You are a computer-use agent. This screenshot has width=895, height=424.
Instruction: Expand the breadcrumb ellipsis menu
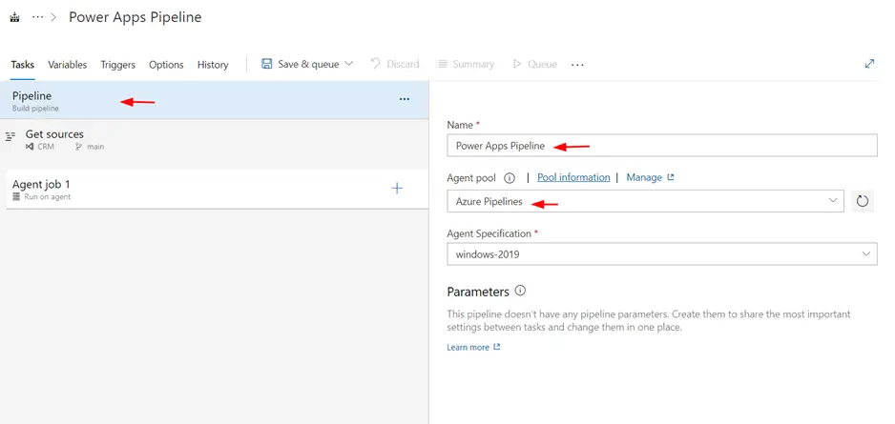37,17
